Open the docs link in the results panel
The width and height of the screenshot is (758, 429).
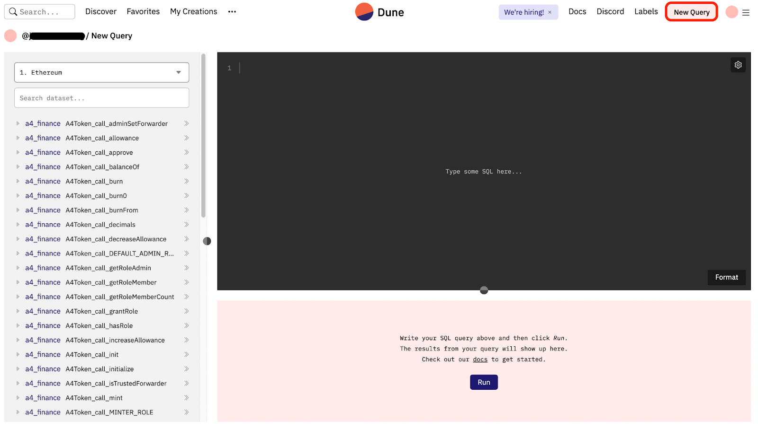point(480,359)
